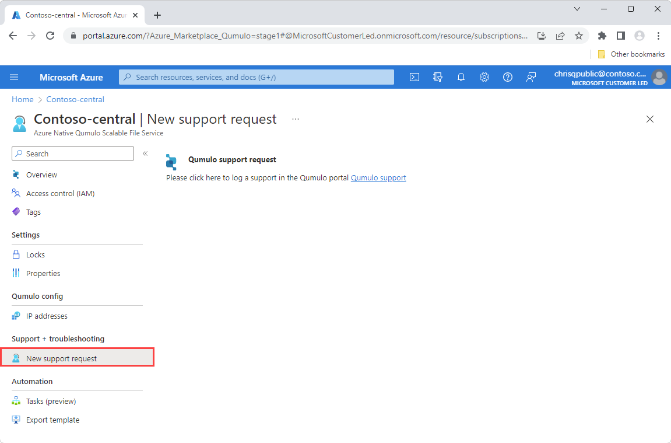The width and height of the screenshot is (671, 443).
Task: Open the ellipsis more options next to title
Action: coord(295,119)
